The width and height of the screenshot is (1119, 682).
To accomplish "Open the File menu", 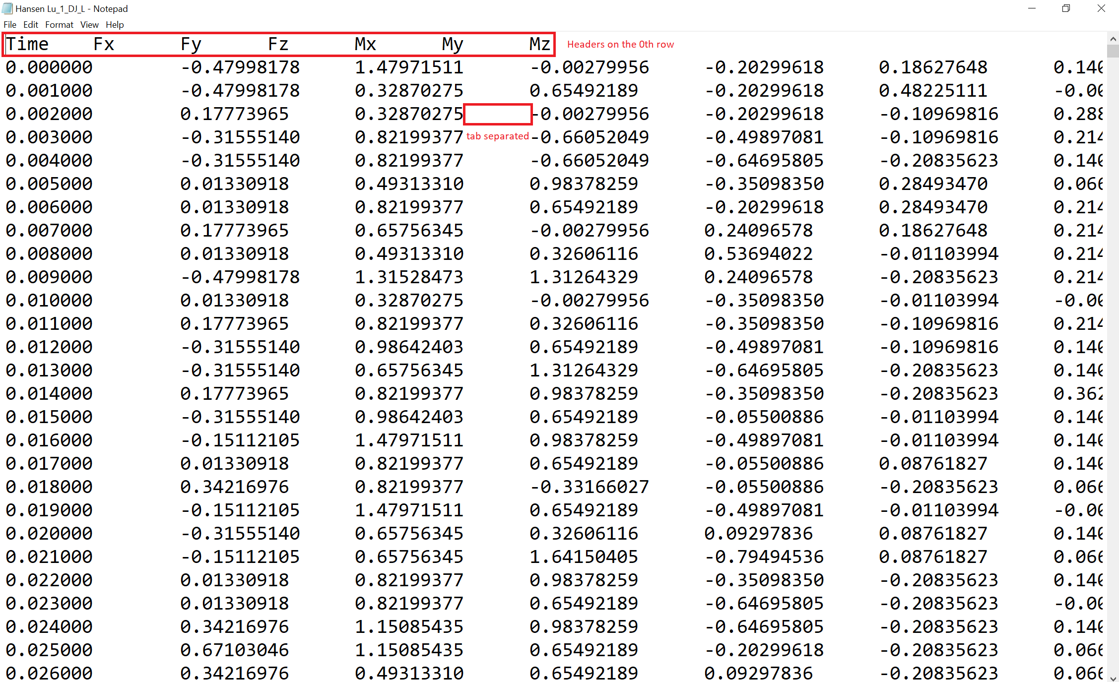I will point(9,24).
